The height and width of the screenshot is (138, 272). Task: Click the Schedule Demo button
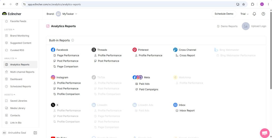tap(224, 14)
